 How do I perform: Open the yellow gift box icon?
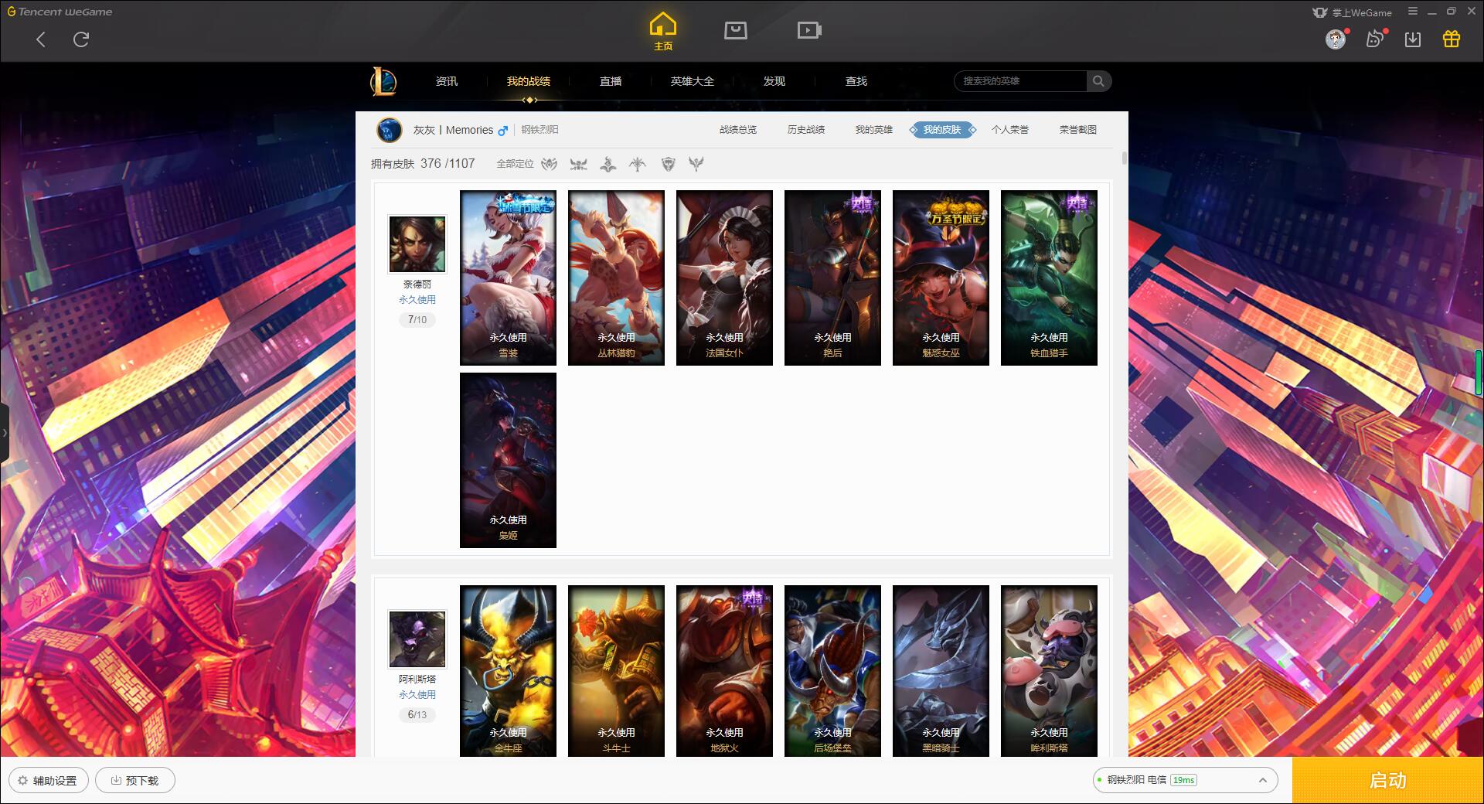coord(1452,39)
